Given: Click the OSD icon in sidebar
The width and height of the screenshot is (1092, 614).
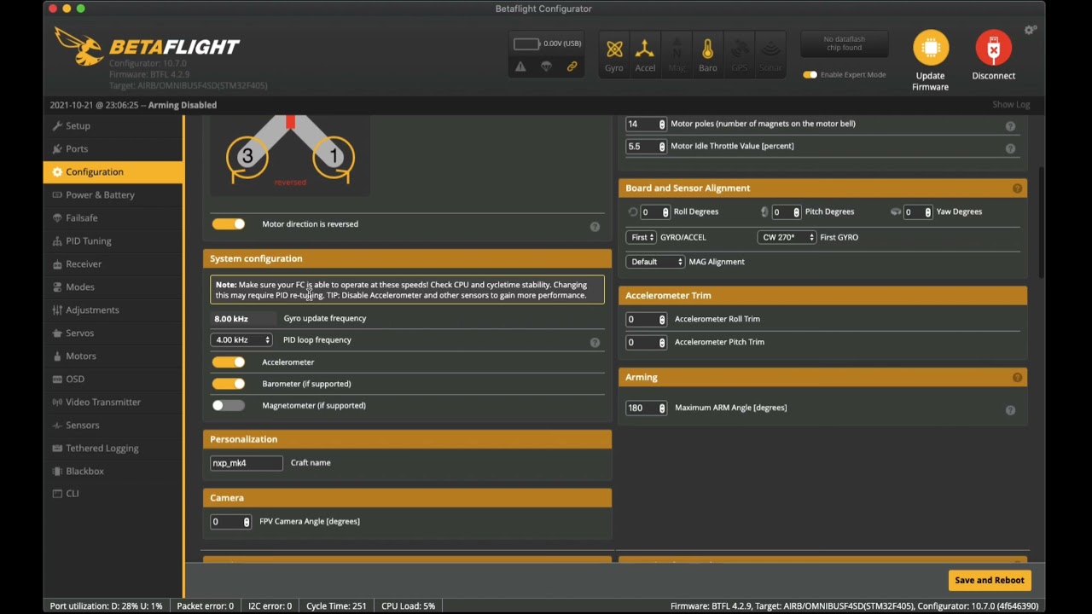Looking at the screenshot, I should pos(57,379).
